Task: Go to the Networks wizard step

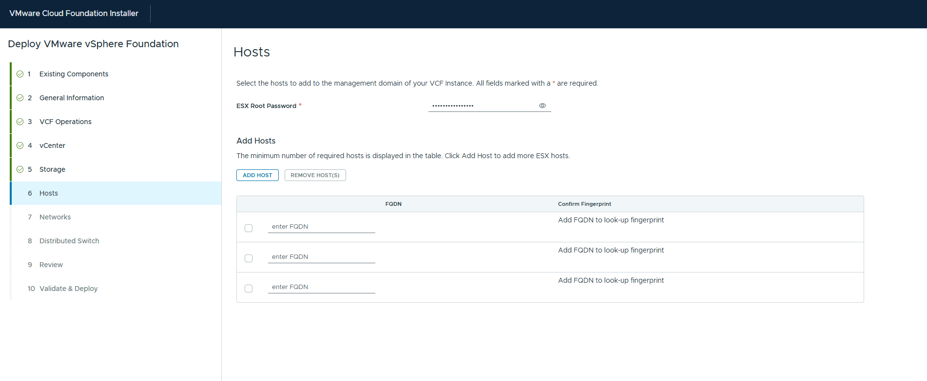Action: pyautogui.click(x=55, y=217)
